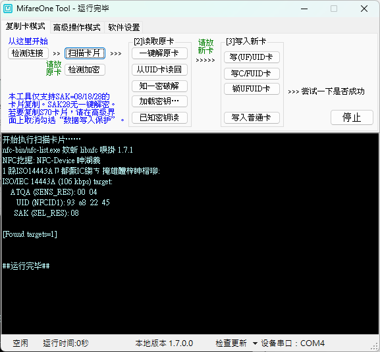
Task: Minimize the MifareOne Tool window
Action: coord(304,9)
